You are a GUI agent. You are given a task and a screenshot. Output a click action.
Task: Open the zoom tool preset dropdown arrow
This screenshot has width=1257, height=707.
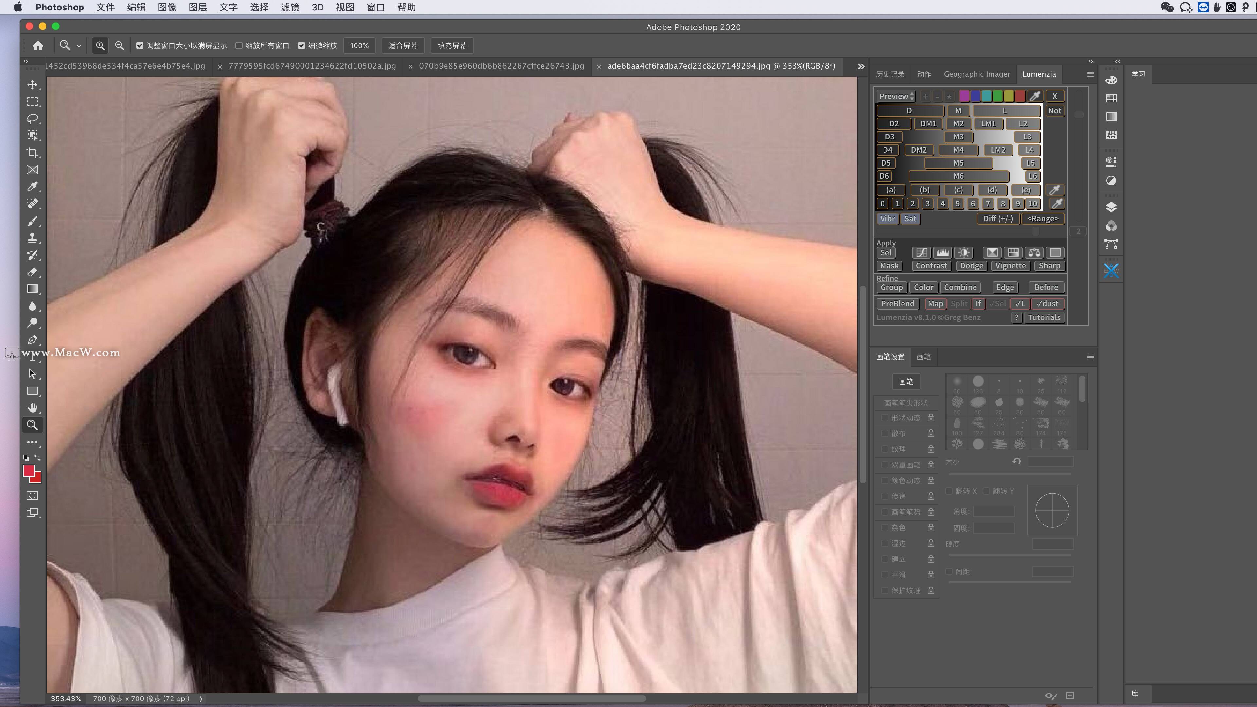(x=79, y=46)
